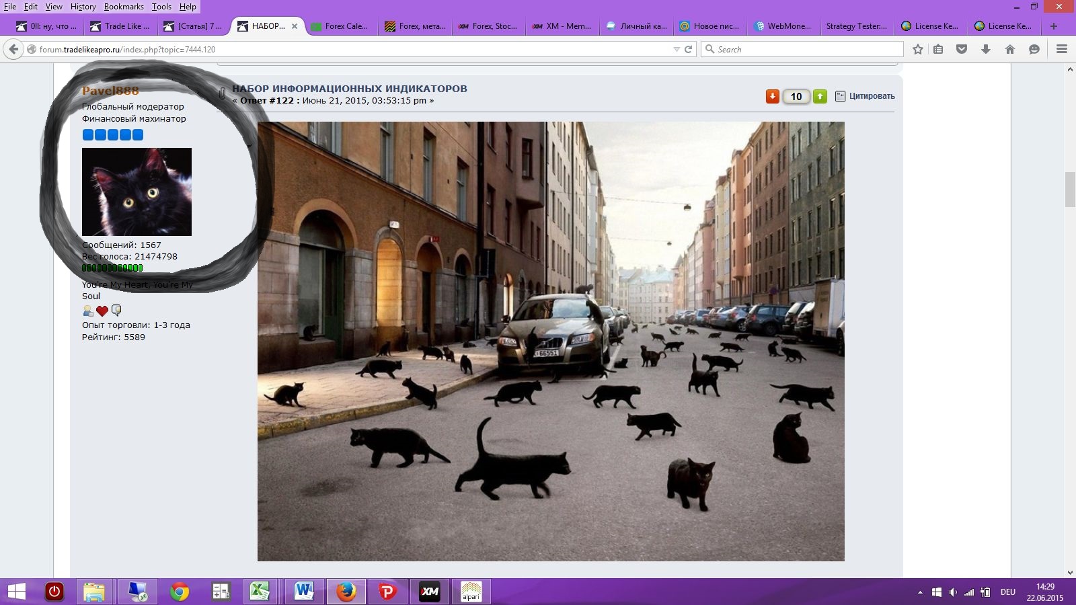Open the Windows Start button

pyautogui.click(x=17, y=592)
